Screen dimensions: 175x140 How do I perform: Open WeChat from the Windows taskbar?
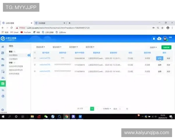tap(46, 117)
